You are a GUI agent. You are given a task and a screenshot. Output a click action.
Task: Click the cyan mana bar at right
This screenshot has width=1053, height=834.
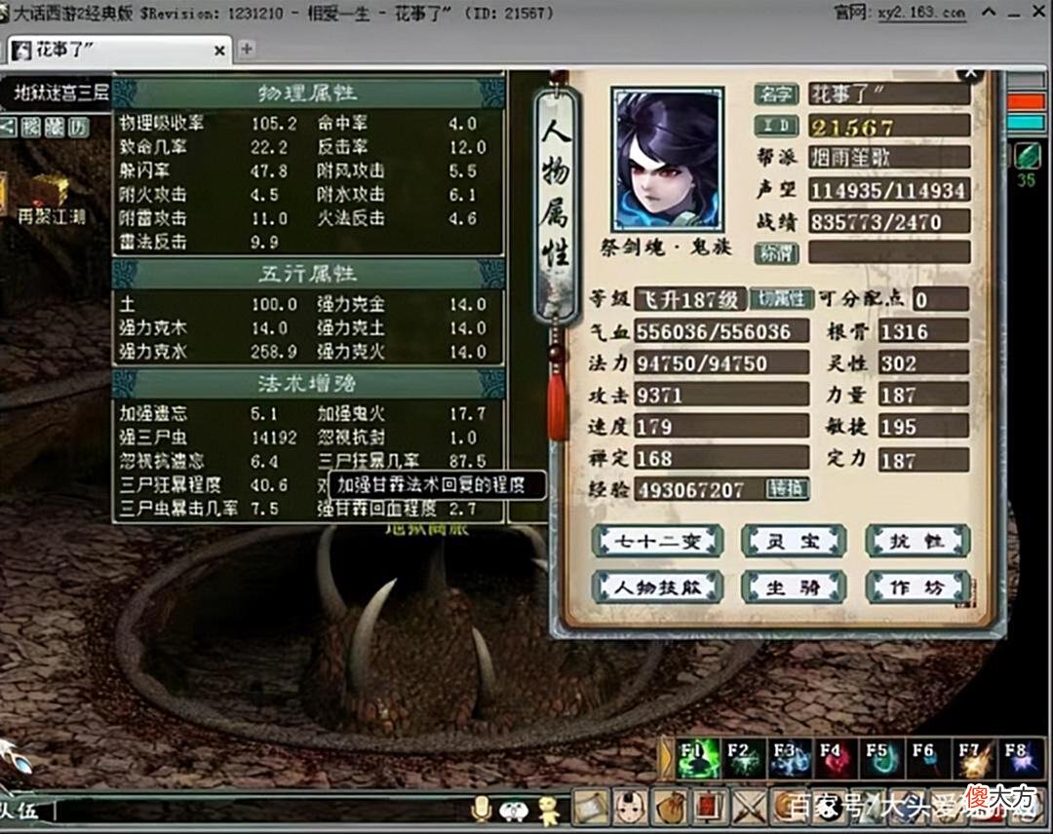pyautogui.click(x=1026, y=123)
